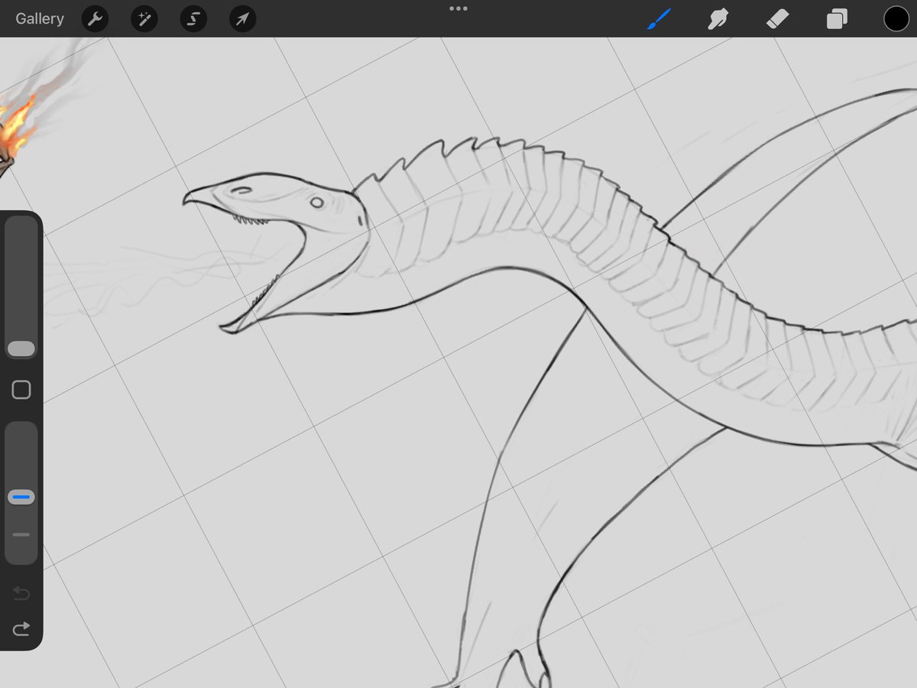
Task: Select the Brush tool
Action: tap(659, 19)
